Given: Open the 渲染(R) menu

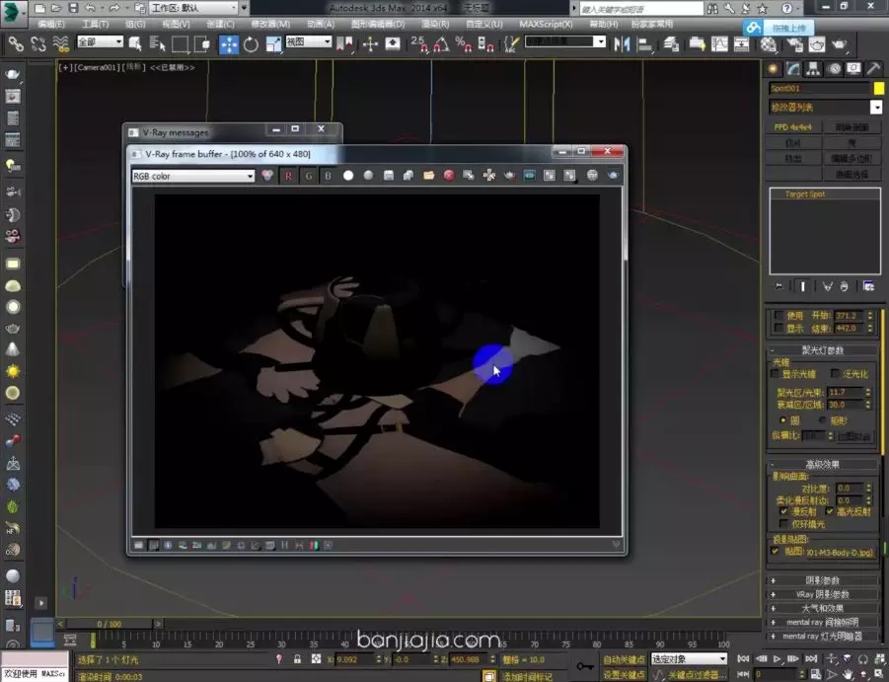Looking at the screenshot, I should (x=435, y=25).
